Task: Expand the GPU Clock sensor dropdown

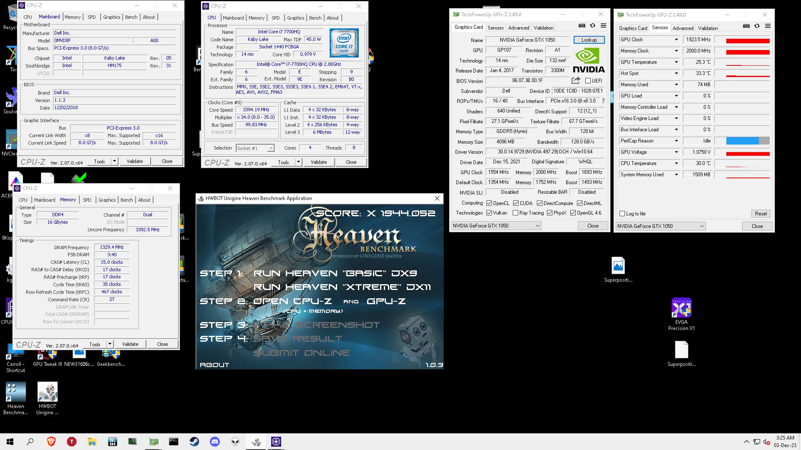Action: 676,40
